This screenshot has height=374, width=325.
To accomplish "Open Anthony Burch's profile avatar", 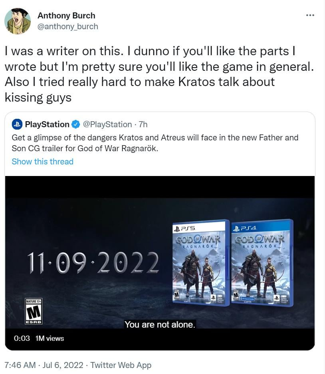I will [x=18, y=21].
